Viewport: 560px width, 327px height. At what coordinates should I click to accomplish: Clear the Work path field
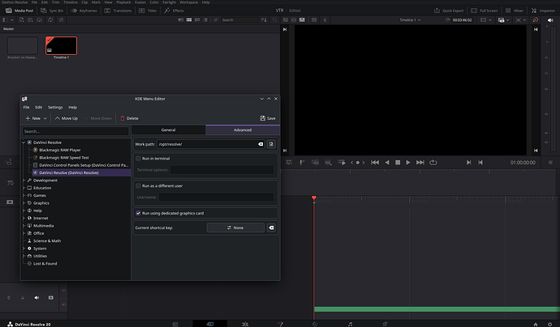(261, 144)
